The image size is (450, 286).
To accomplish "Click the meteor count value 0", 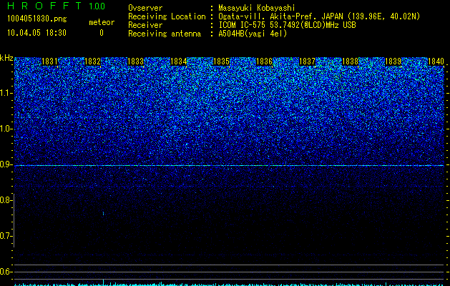I will pyautogui.click(x=102, y=33).
